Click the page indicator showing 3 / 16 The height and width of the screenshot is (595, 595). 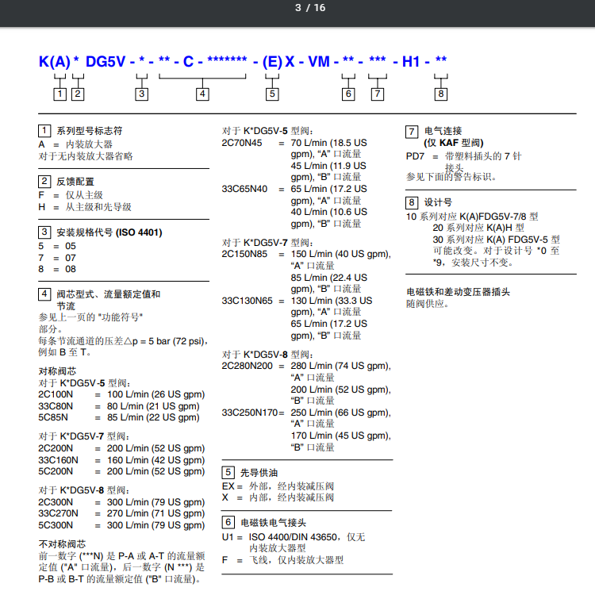(309, 8)
